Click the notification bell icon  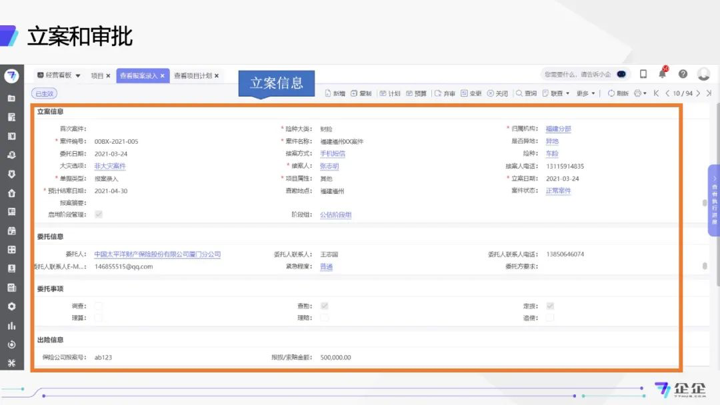click(x=662, y=74)
